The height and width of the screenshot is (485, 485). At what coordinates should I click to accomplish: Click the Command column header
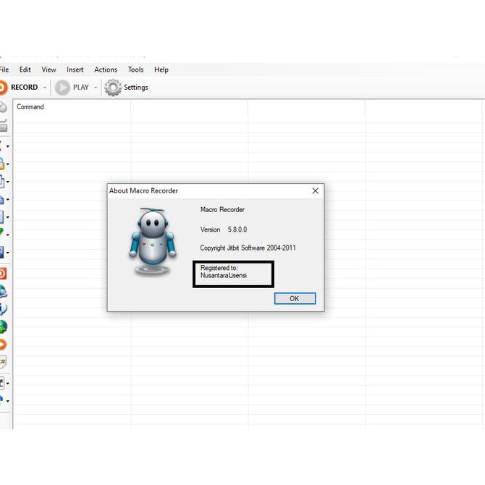pyautogui.click(x=72, y=106)
